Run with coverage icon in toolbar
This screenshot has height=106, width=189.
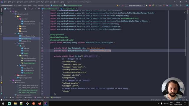153,5
